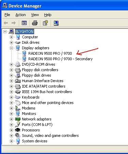This screenshot has width=128, height=154.
Task: Collapse the Display adapters node
Action: coord(11,48)
